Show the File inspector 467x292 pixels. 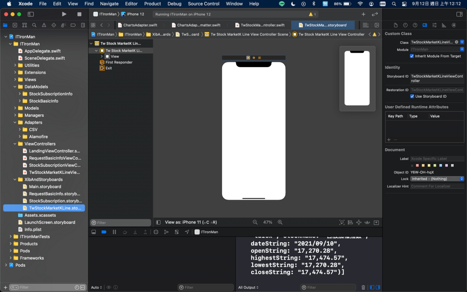[395, 26]
